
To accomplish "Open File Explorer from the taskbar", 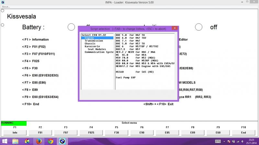I will tap(16, 141).
